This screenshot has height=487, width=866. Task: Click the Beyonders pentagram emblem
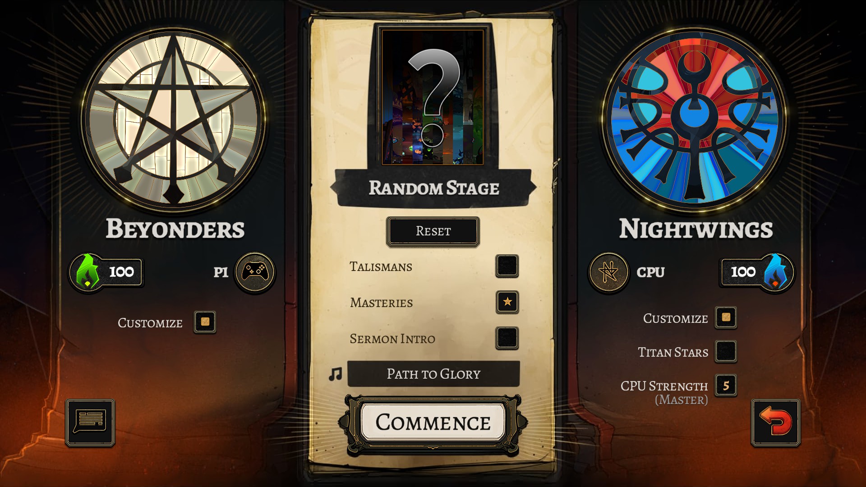174,119
